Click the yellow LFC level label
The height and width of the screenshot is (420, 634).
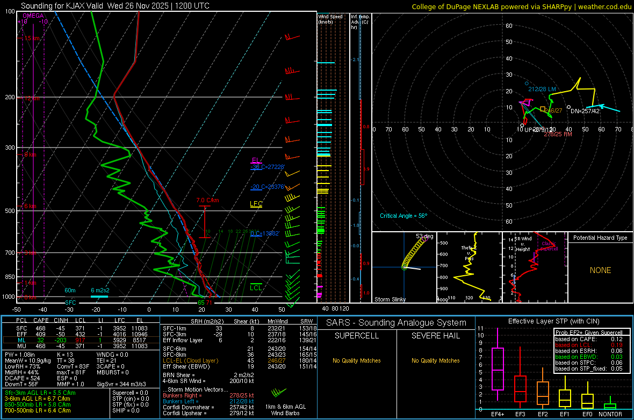coord(256,204)
